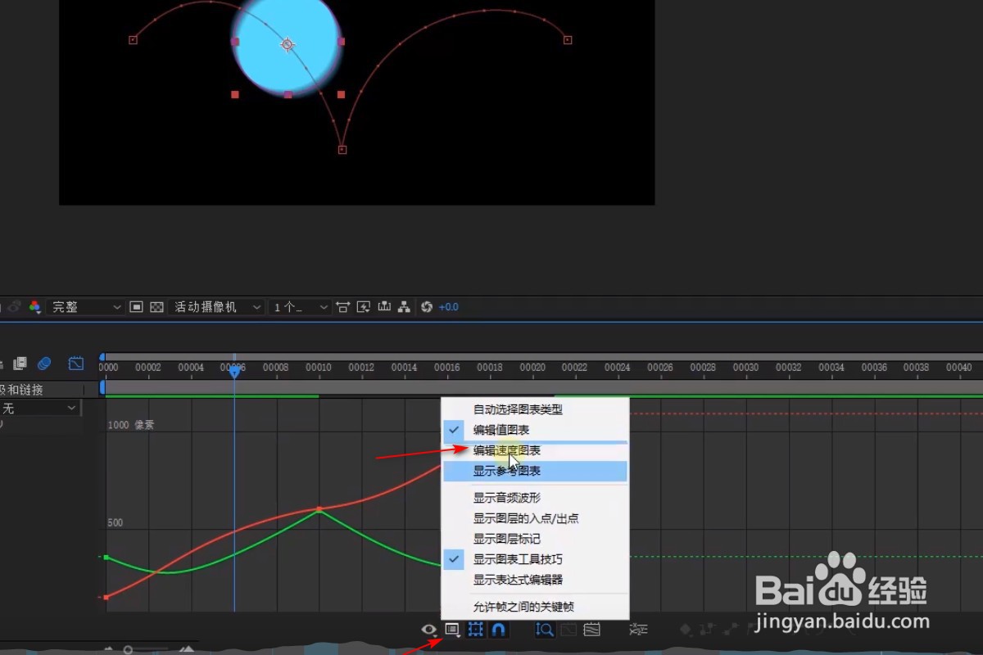Click the bottom-center layer transform handle
Image resolution: width=983 pixels, height=655 pixels.
tap(288, 95)
